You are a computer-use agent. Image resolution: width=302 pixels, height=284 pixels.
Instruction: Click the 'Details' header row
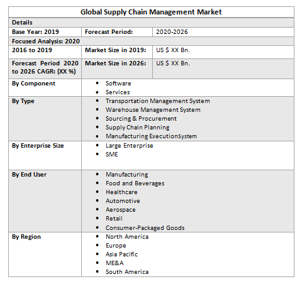click(151, 23)
